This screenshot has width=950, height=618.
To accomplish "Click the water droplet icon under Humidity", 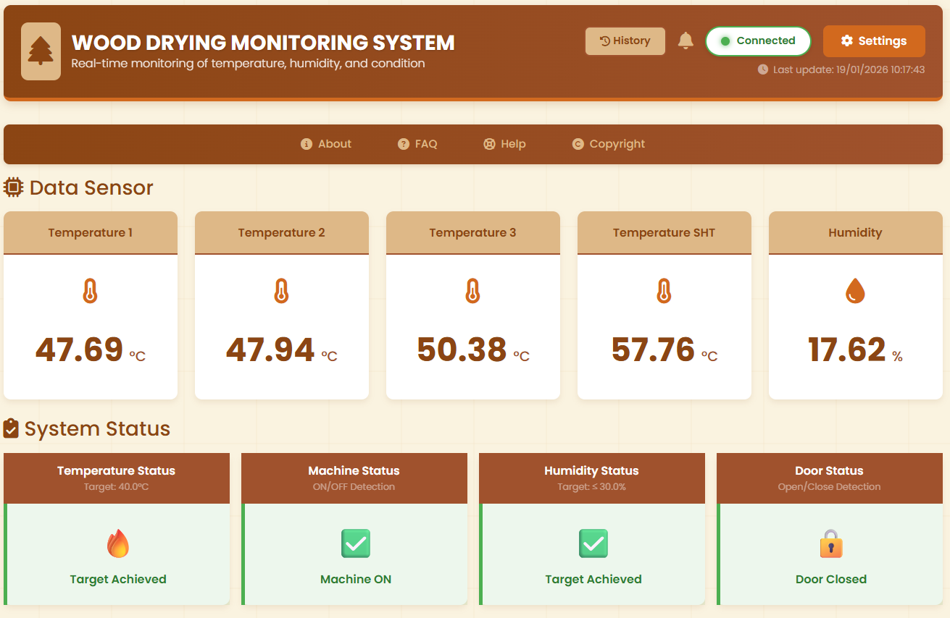I will (855, 292).
